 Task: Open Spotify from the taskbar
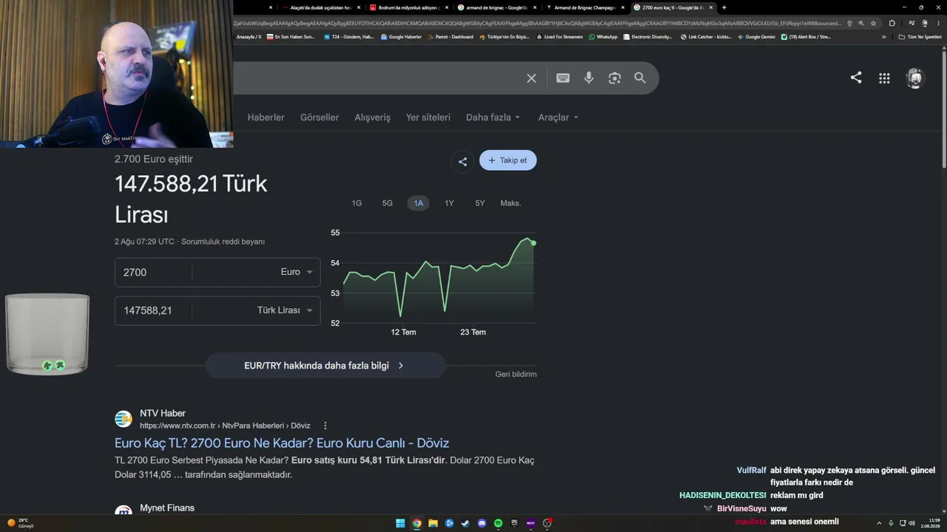pos(498,523)
